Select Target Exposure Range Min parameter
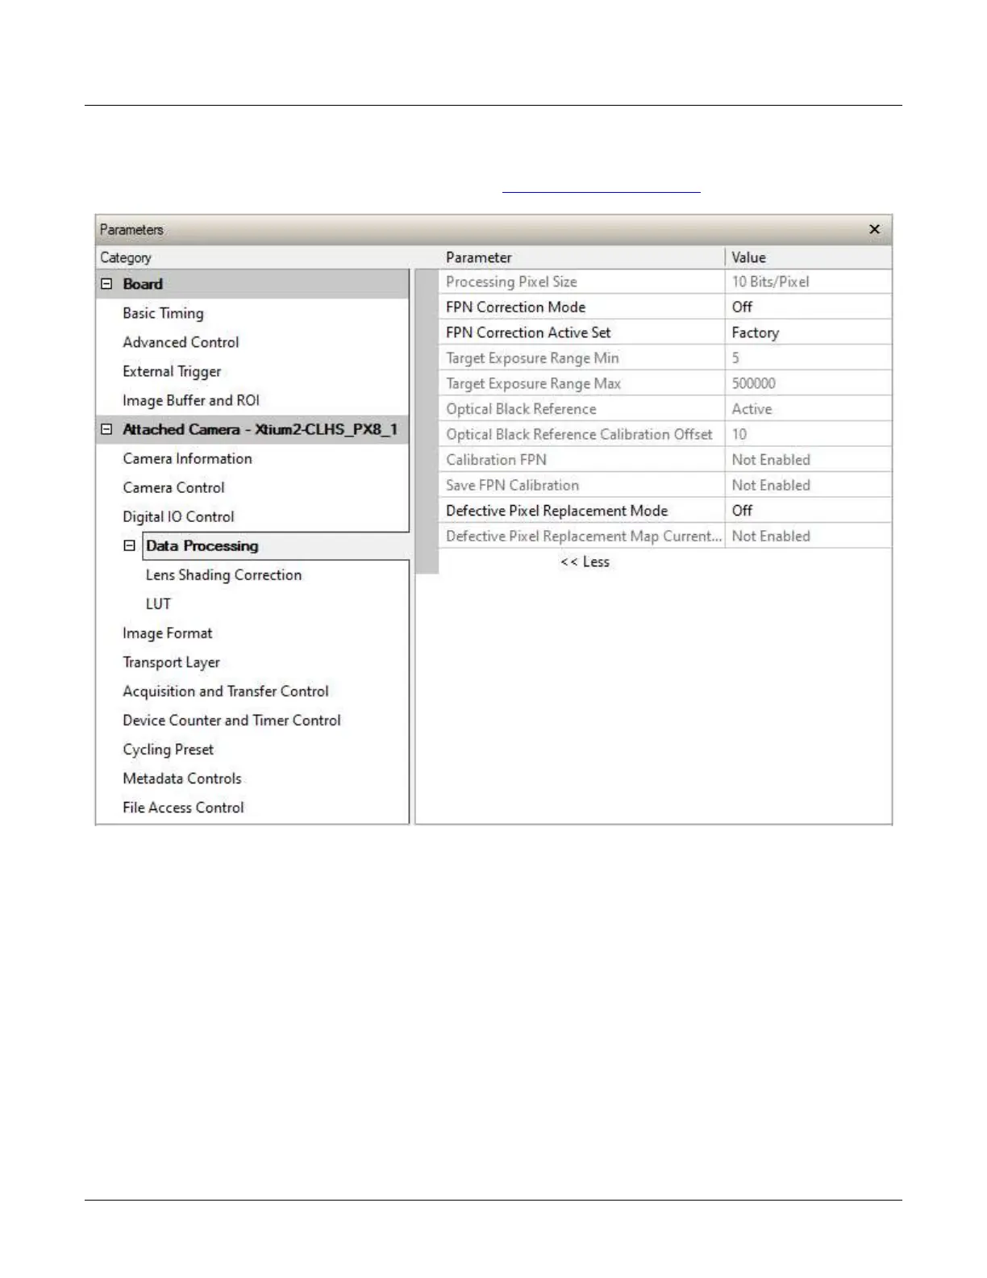The height and width of the screenshot is (1278, 987). coord(532,357)
